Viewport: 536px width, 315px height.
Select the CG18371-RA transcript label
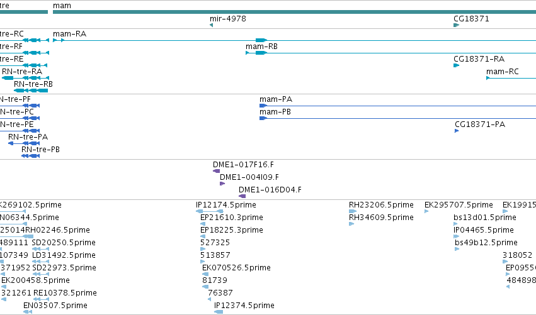click(479, 59)
